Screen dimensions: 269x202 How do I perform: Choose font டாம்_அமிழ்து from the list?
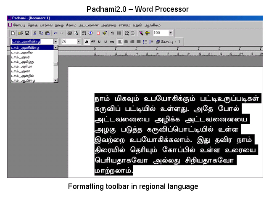point(32,62)
